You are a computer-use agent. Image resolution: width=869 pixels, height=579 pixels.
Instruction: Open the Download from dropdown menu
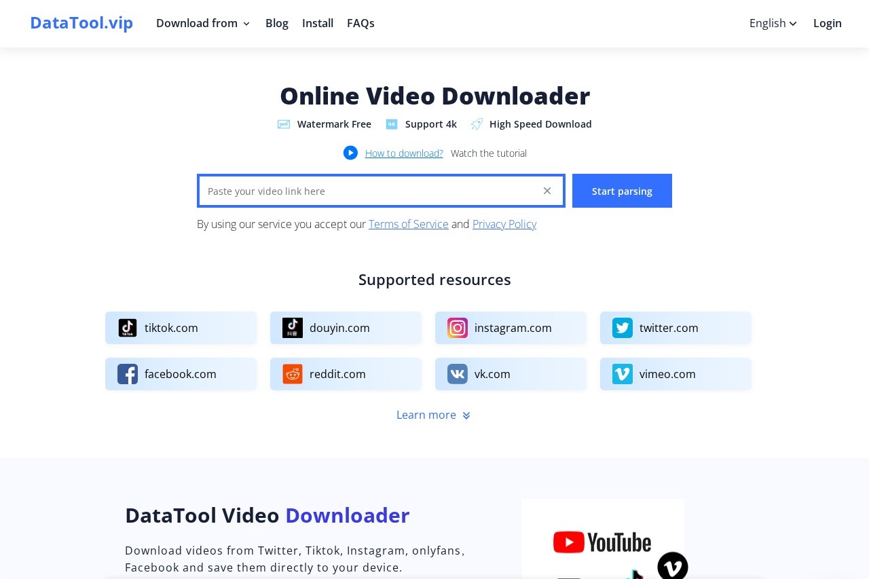[203, 23]
